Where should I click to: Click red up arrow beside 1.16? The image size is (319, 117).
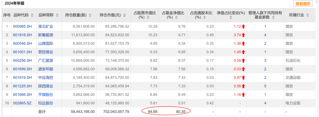243,95
